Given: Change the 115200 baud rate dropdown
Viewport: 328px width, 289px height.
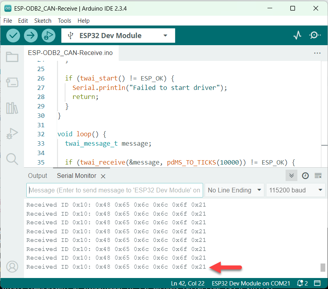Looking at the screenshot, I should click(295, 190).
